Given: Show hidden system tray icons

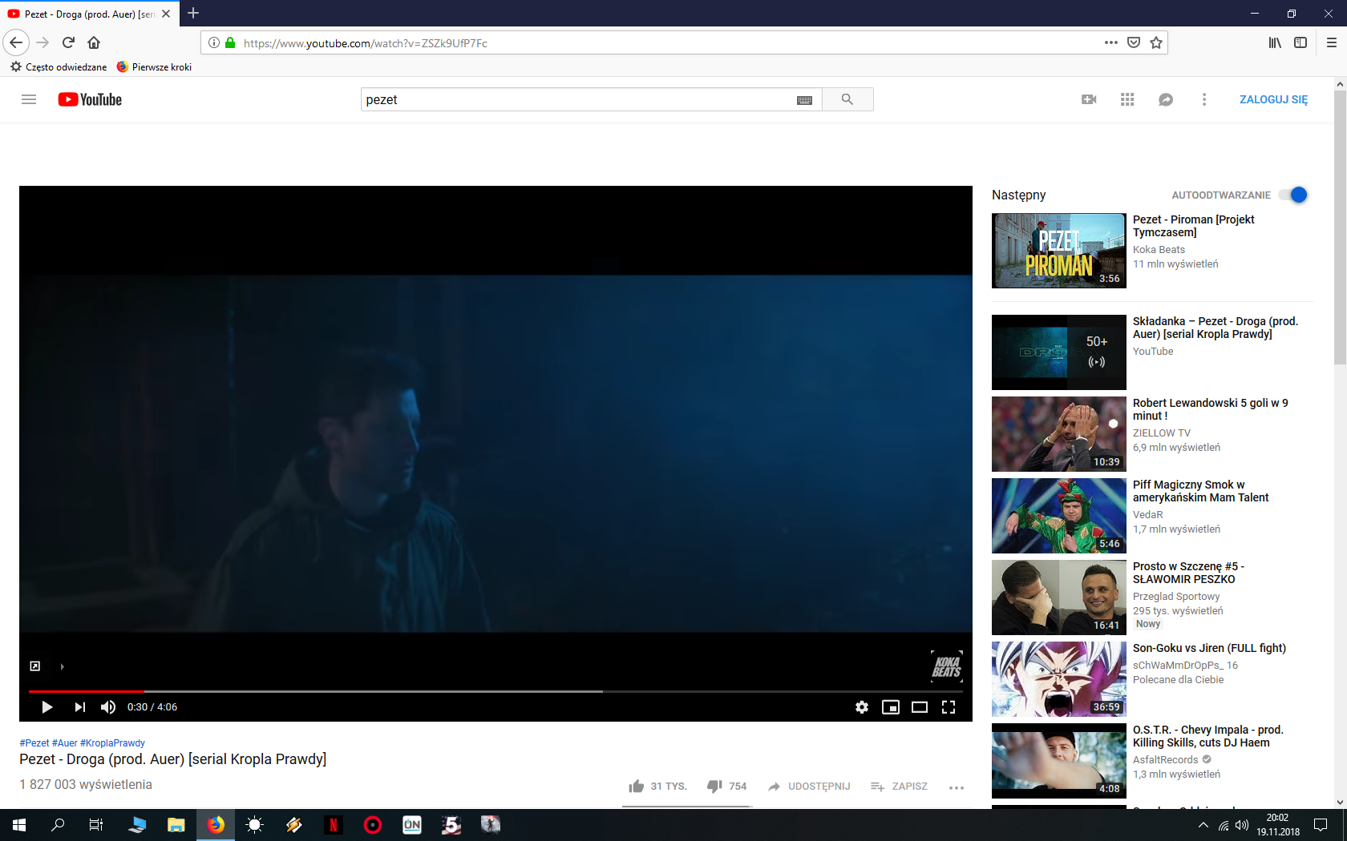Looking at the screenshot, I should click(1203, 825).
